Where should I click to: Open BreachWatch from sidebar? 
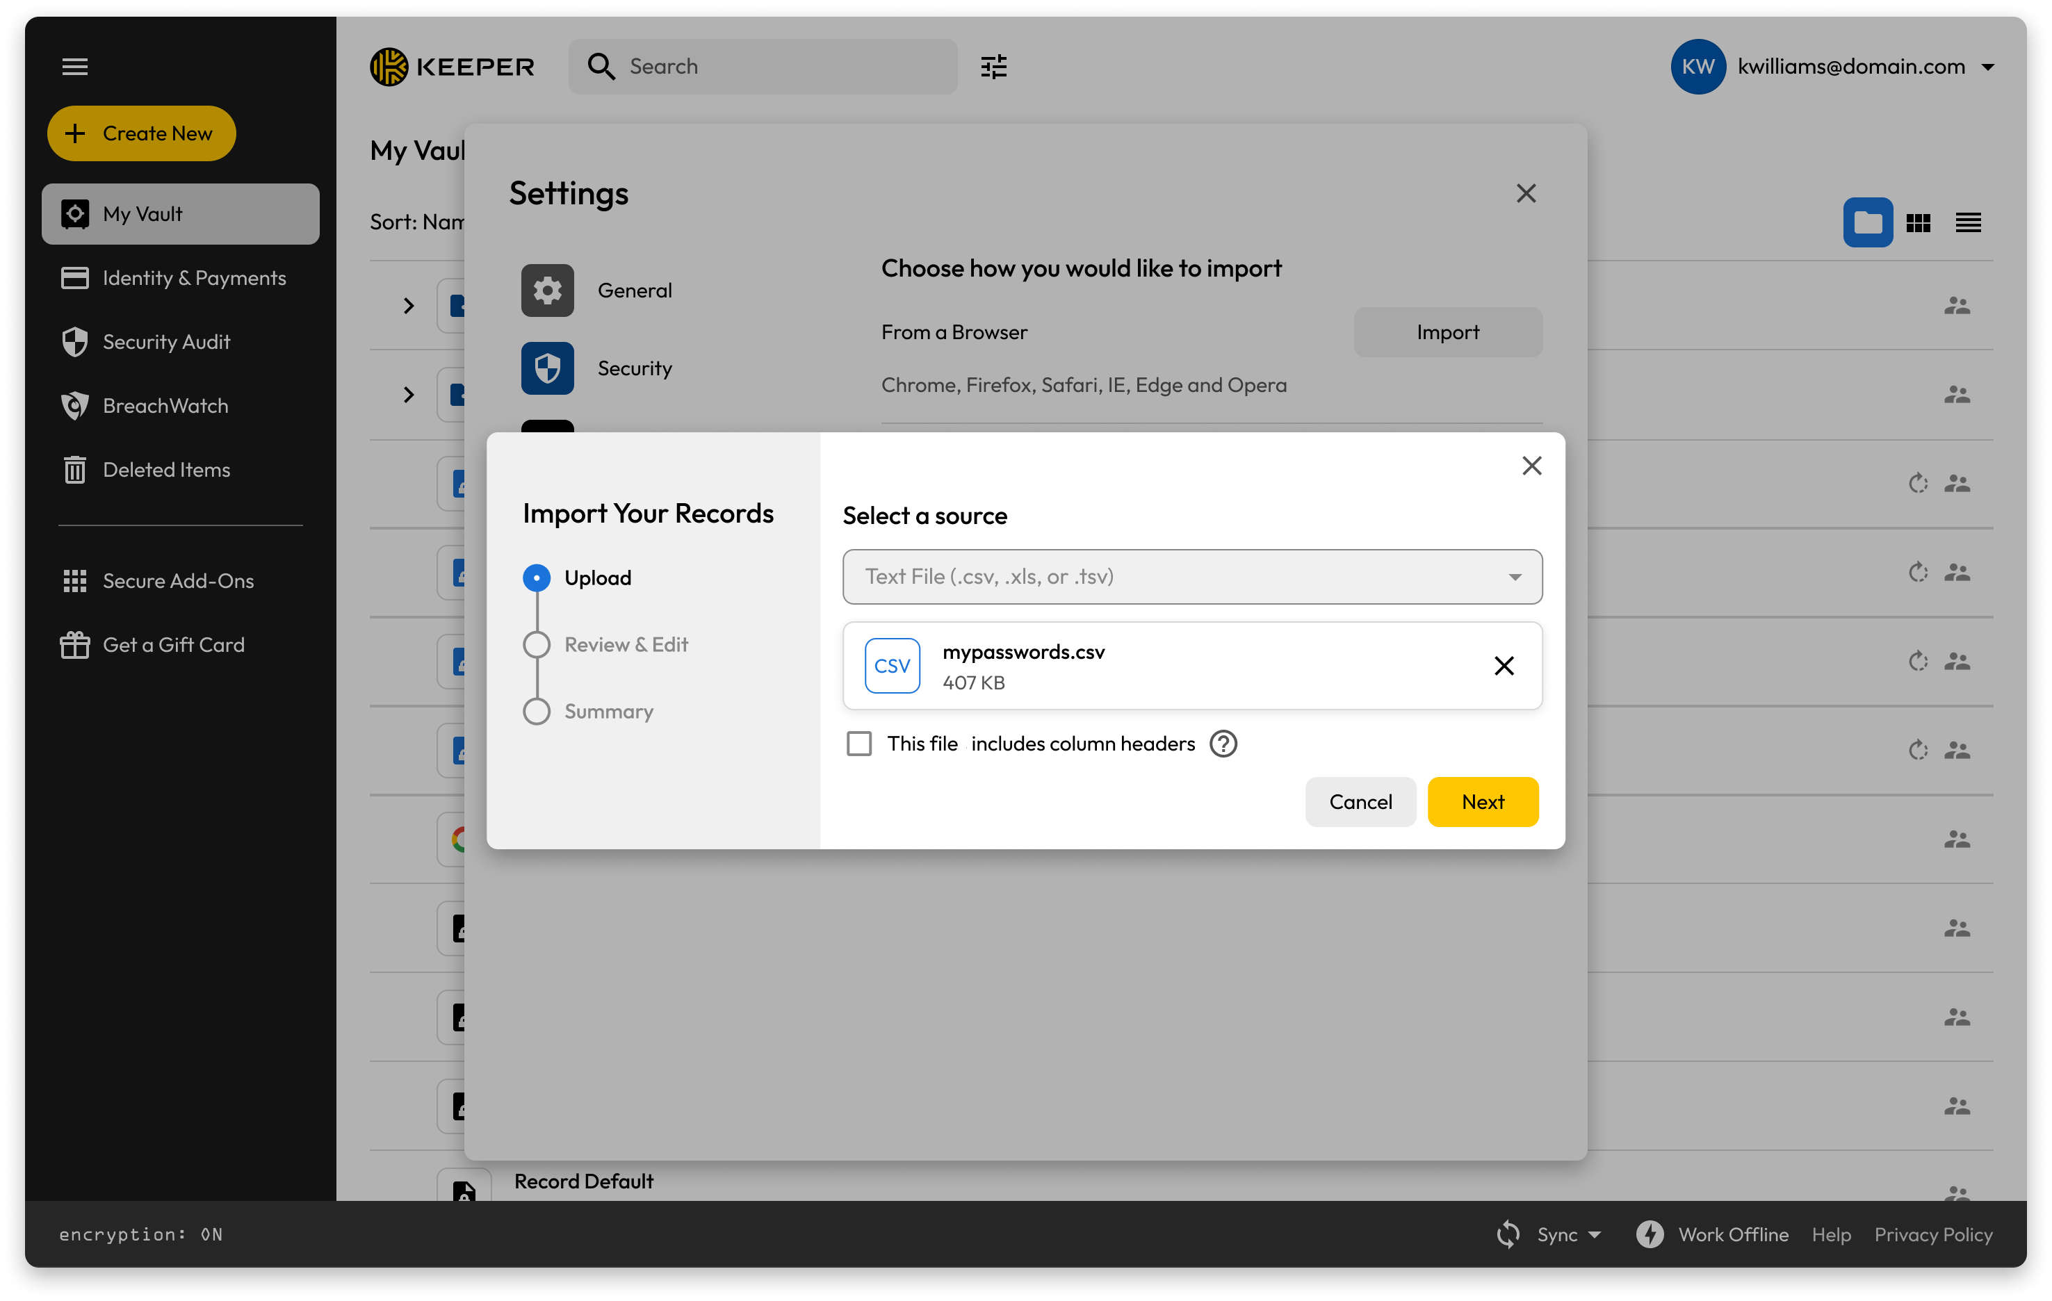[x=165, y=406]
